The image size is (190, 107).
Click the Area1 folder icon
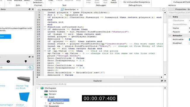pos(46,97)
